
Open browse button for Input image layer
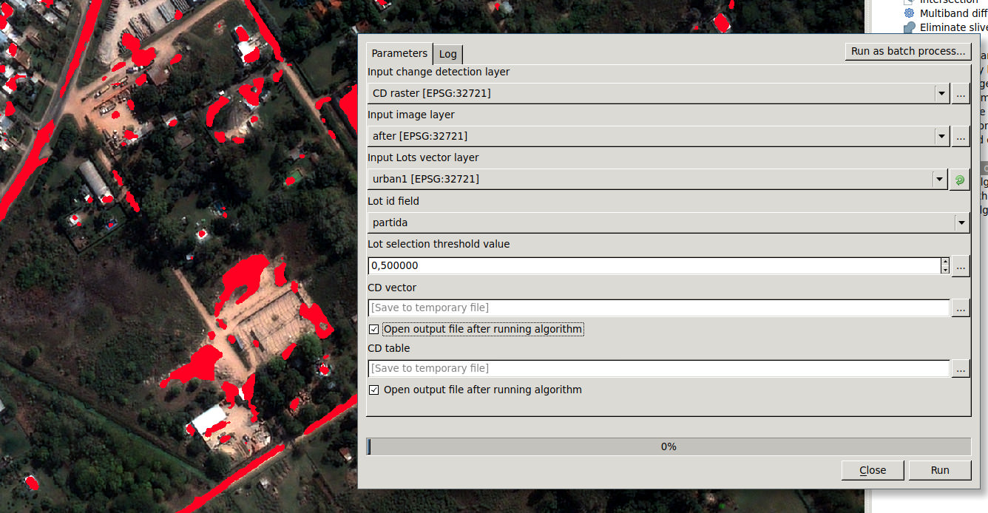[x=960, y=136]
